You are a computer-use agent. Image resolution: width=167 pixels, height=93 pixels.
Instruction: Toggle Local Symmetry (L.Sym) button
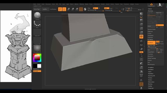click(141, 45)
